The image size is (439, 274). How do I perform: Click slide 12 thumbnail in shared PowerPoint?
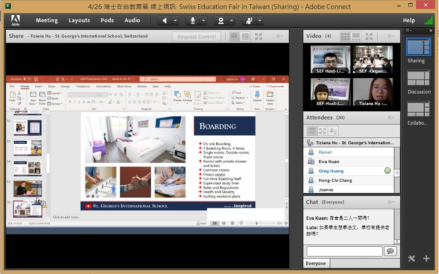[28, 128]
